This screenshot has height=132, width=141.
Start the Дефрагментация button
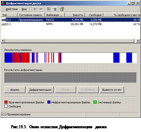pos(40,90)
